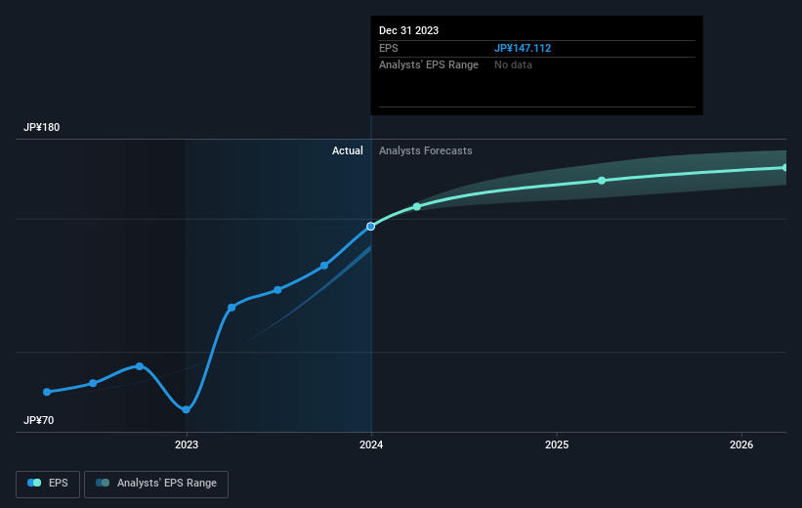Click the 2026 forecast point at chart edge
This screenshot has height=508, width=802.
point(784,167)
